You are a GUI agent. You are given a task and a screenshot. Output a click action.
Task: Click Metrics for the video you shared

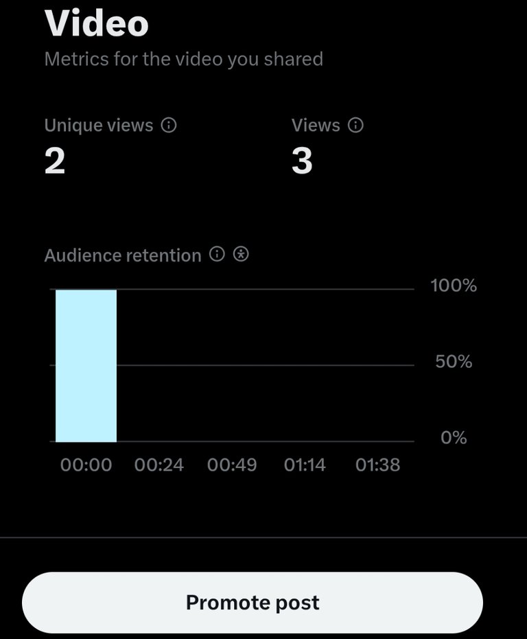(x=184, y=59)
